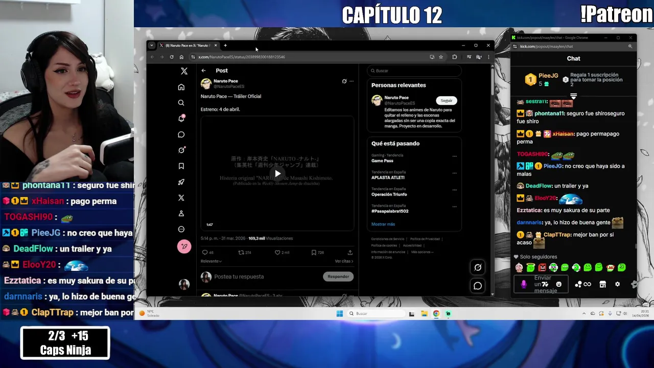Open Chrome three-dot menu
This screenshot has height=368, width=654.
coord(488,57)
